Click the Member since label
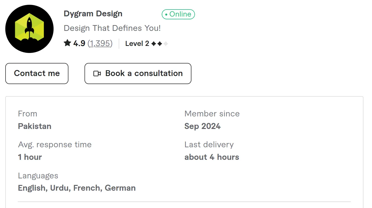372x208 pixels. pyautogui.click(x=212, y=114)
